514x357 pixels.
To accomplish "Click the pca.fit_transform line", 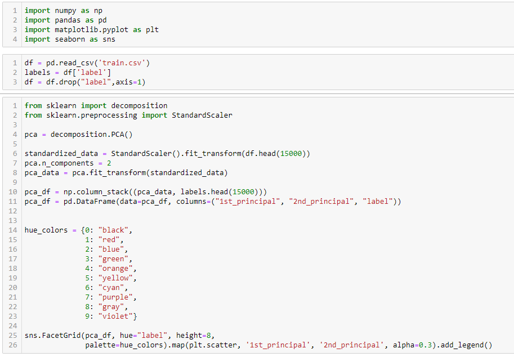I will click(126, 173).
